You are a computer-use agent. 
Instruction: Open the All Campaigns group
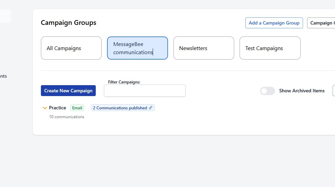tap(71, 48)
